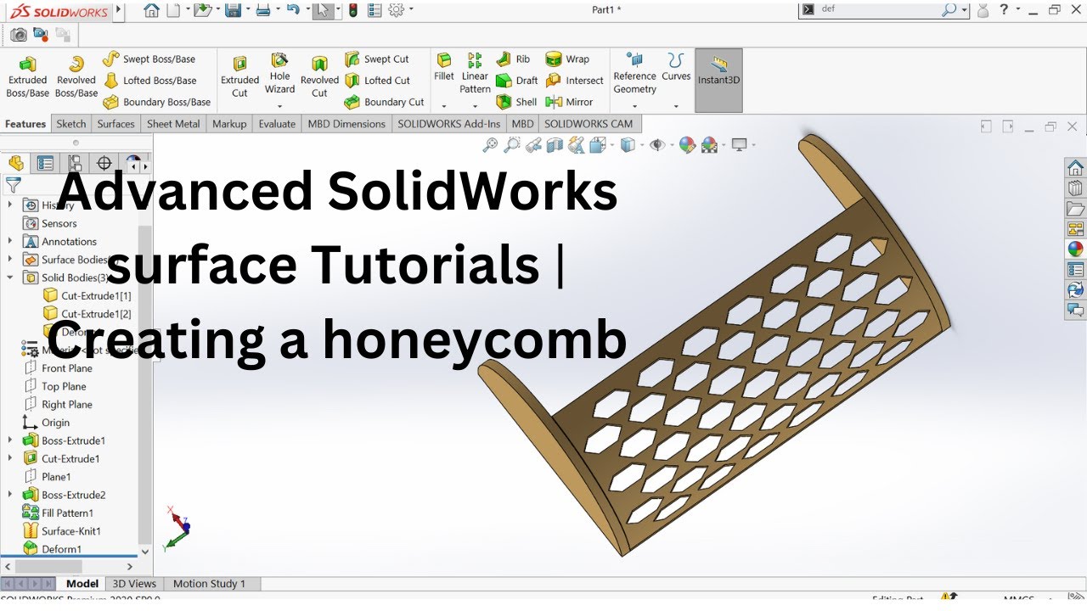Image resolution: width=1087 pixels, height=611 pixels.
Task: Open the SOLIDWORKS CAM tab
Action: click(589, 124)
